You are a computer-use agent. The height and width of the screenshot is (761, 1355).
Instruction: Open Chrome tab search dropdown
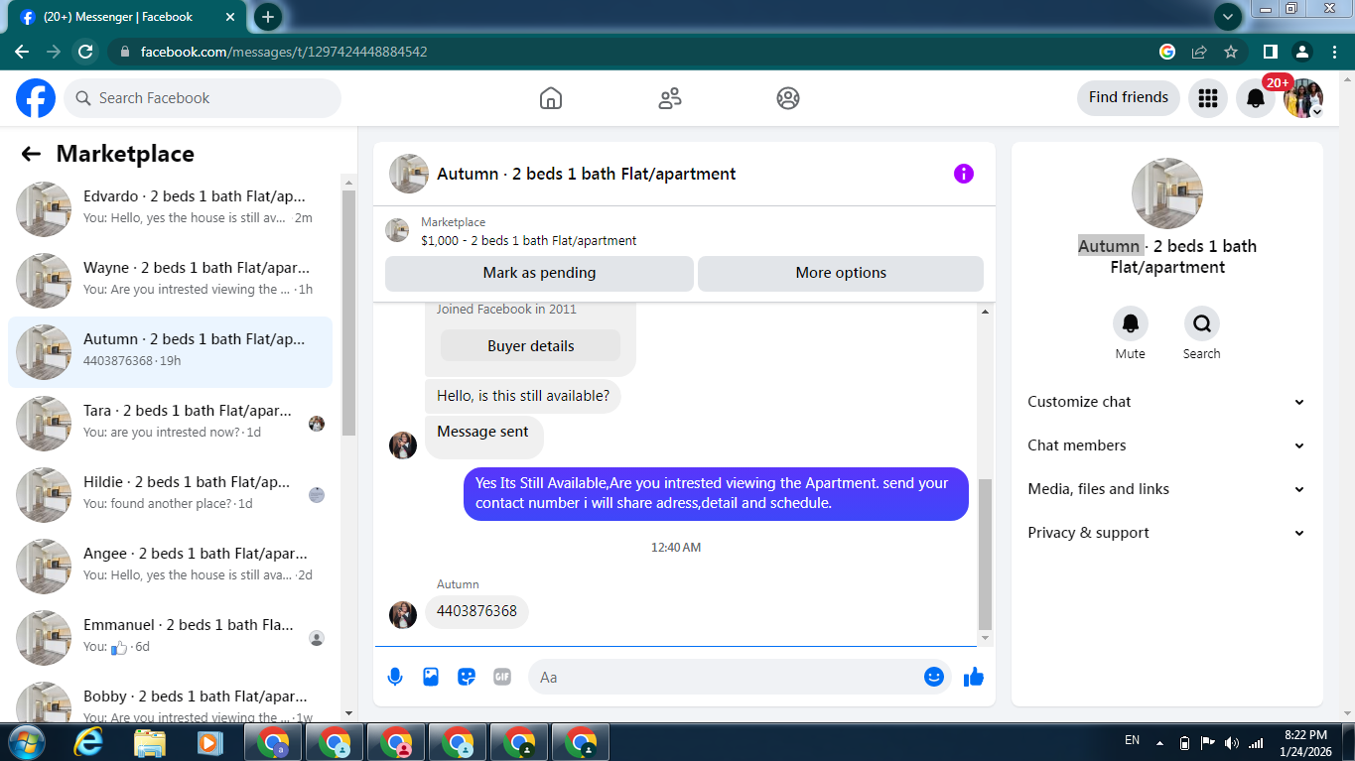point(1228,17)
